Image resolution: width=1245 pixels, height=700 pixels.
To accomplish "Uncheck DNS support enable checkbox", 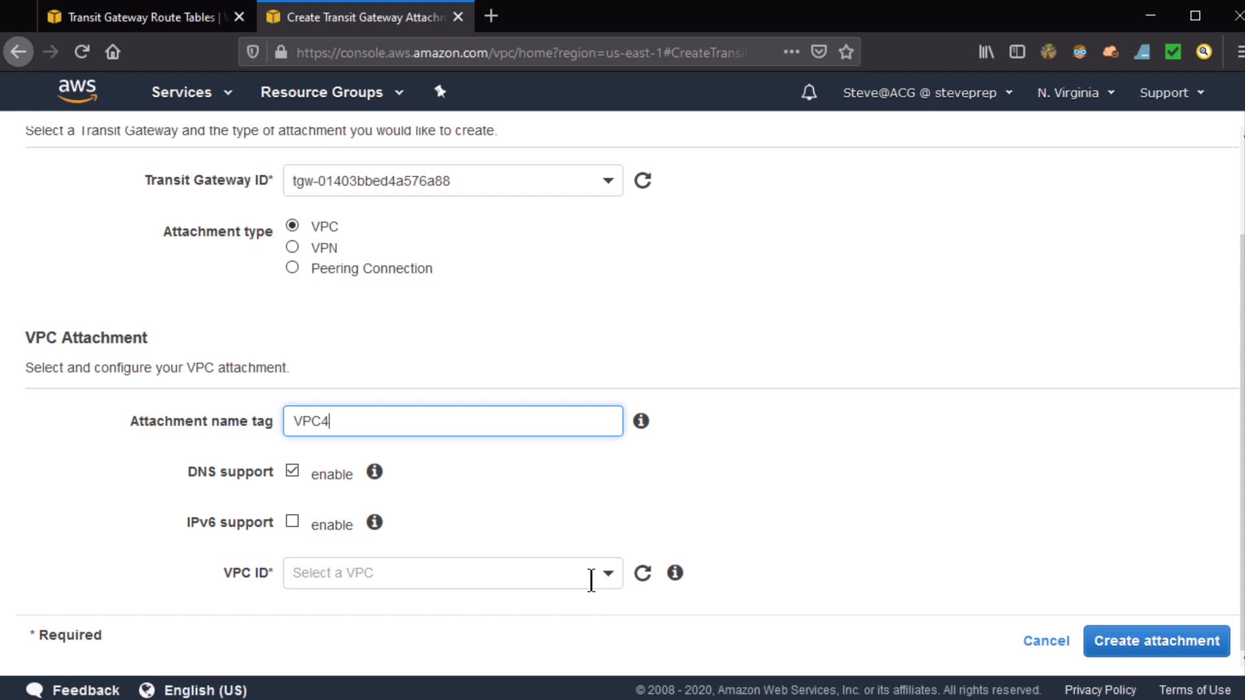I will 292,471.
